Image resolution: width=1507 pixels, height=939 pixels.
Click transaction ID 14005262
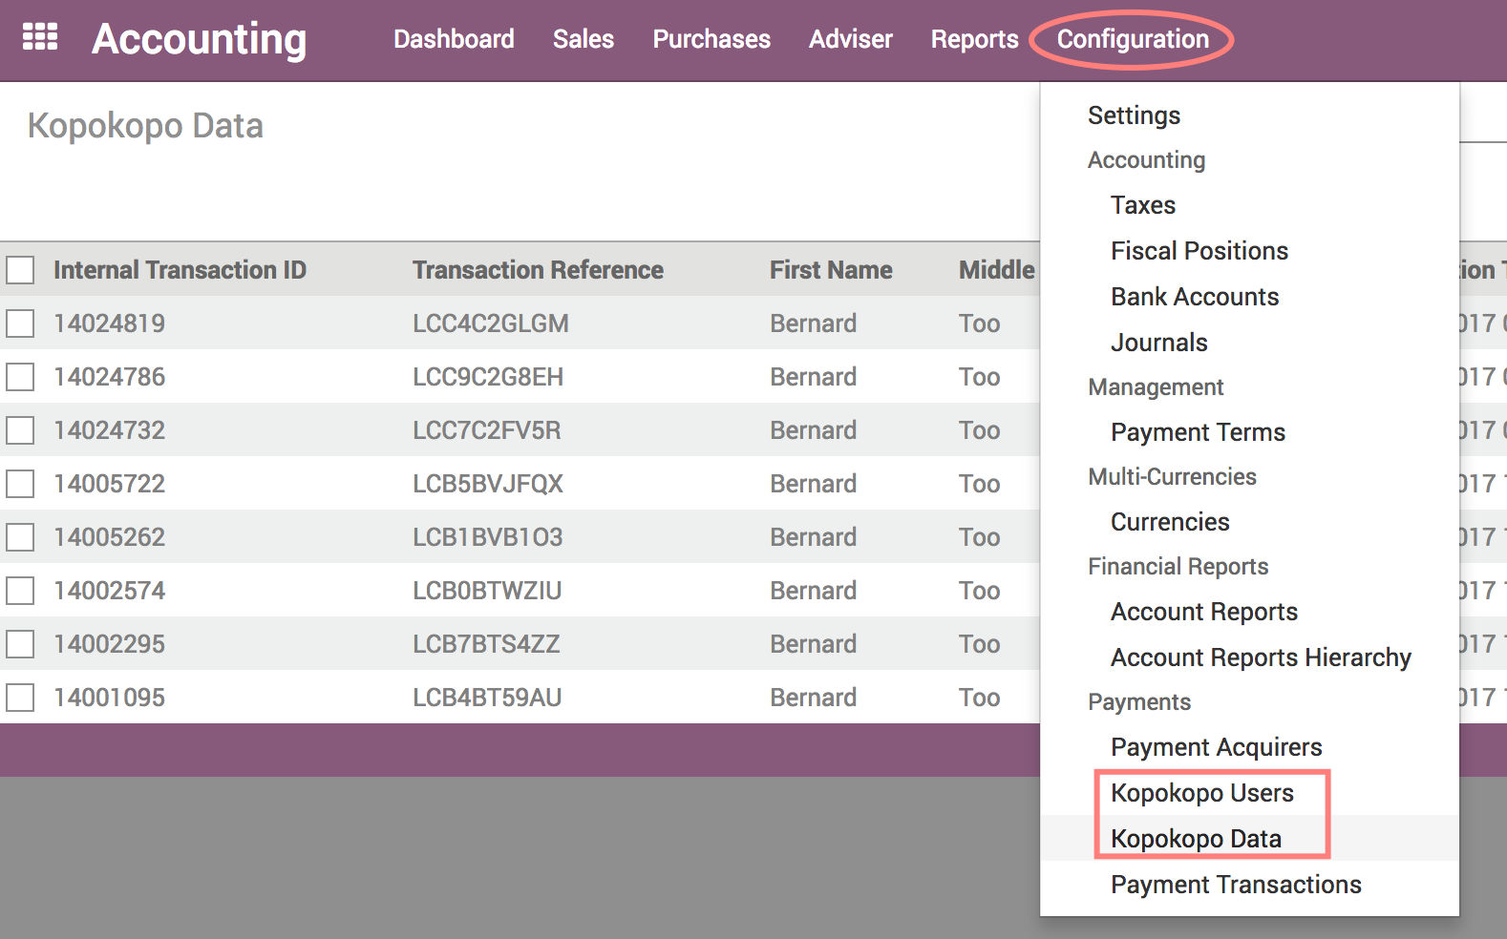click(109, 537)
